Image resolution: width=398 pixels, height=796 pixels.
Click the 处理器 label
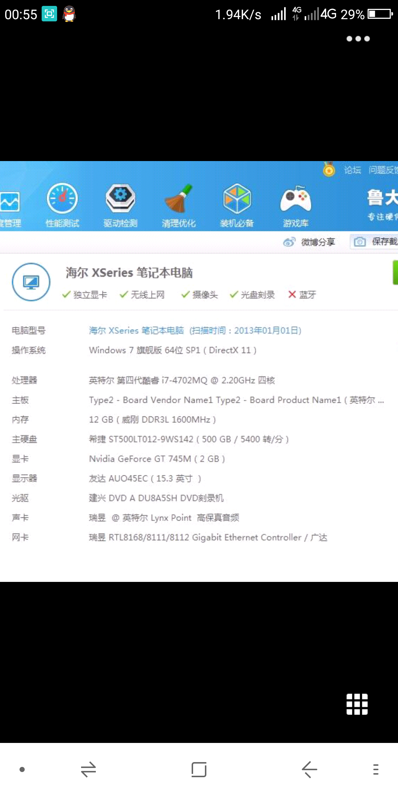(x=24, y=380)
